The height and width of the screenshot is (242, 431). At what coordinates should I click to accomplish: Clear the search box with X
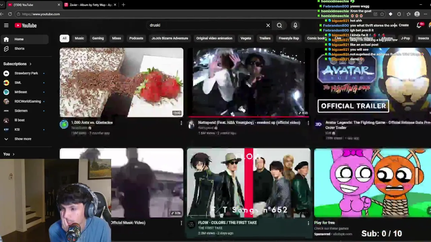tap(268, 25)
